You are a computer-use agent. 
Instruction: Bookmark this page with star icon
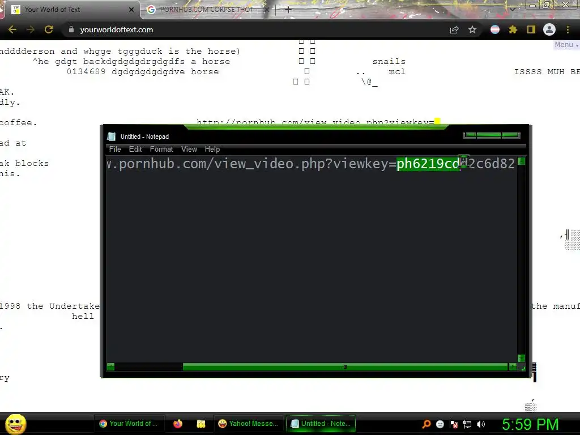point(472,29)
